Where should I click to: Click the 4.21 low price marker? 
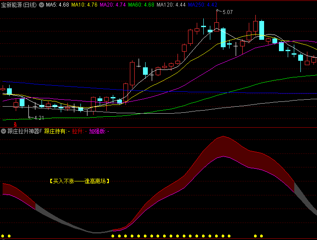point(39,118)
